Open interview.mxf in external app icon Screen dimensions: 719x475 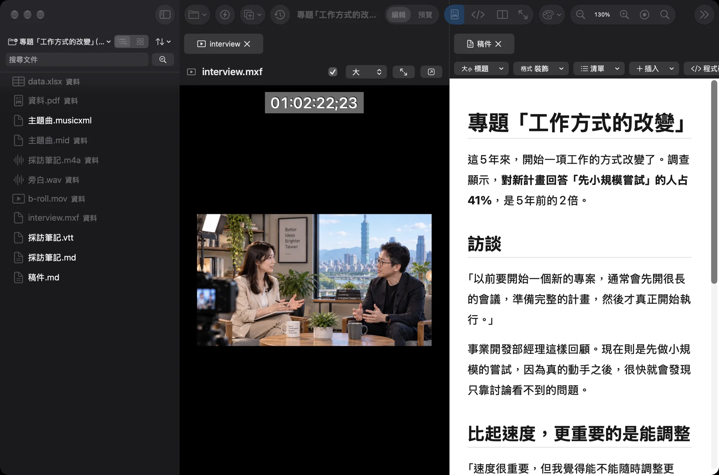(x=431, y=72)
